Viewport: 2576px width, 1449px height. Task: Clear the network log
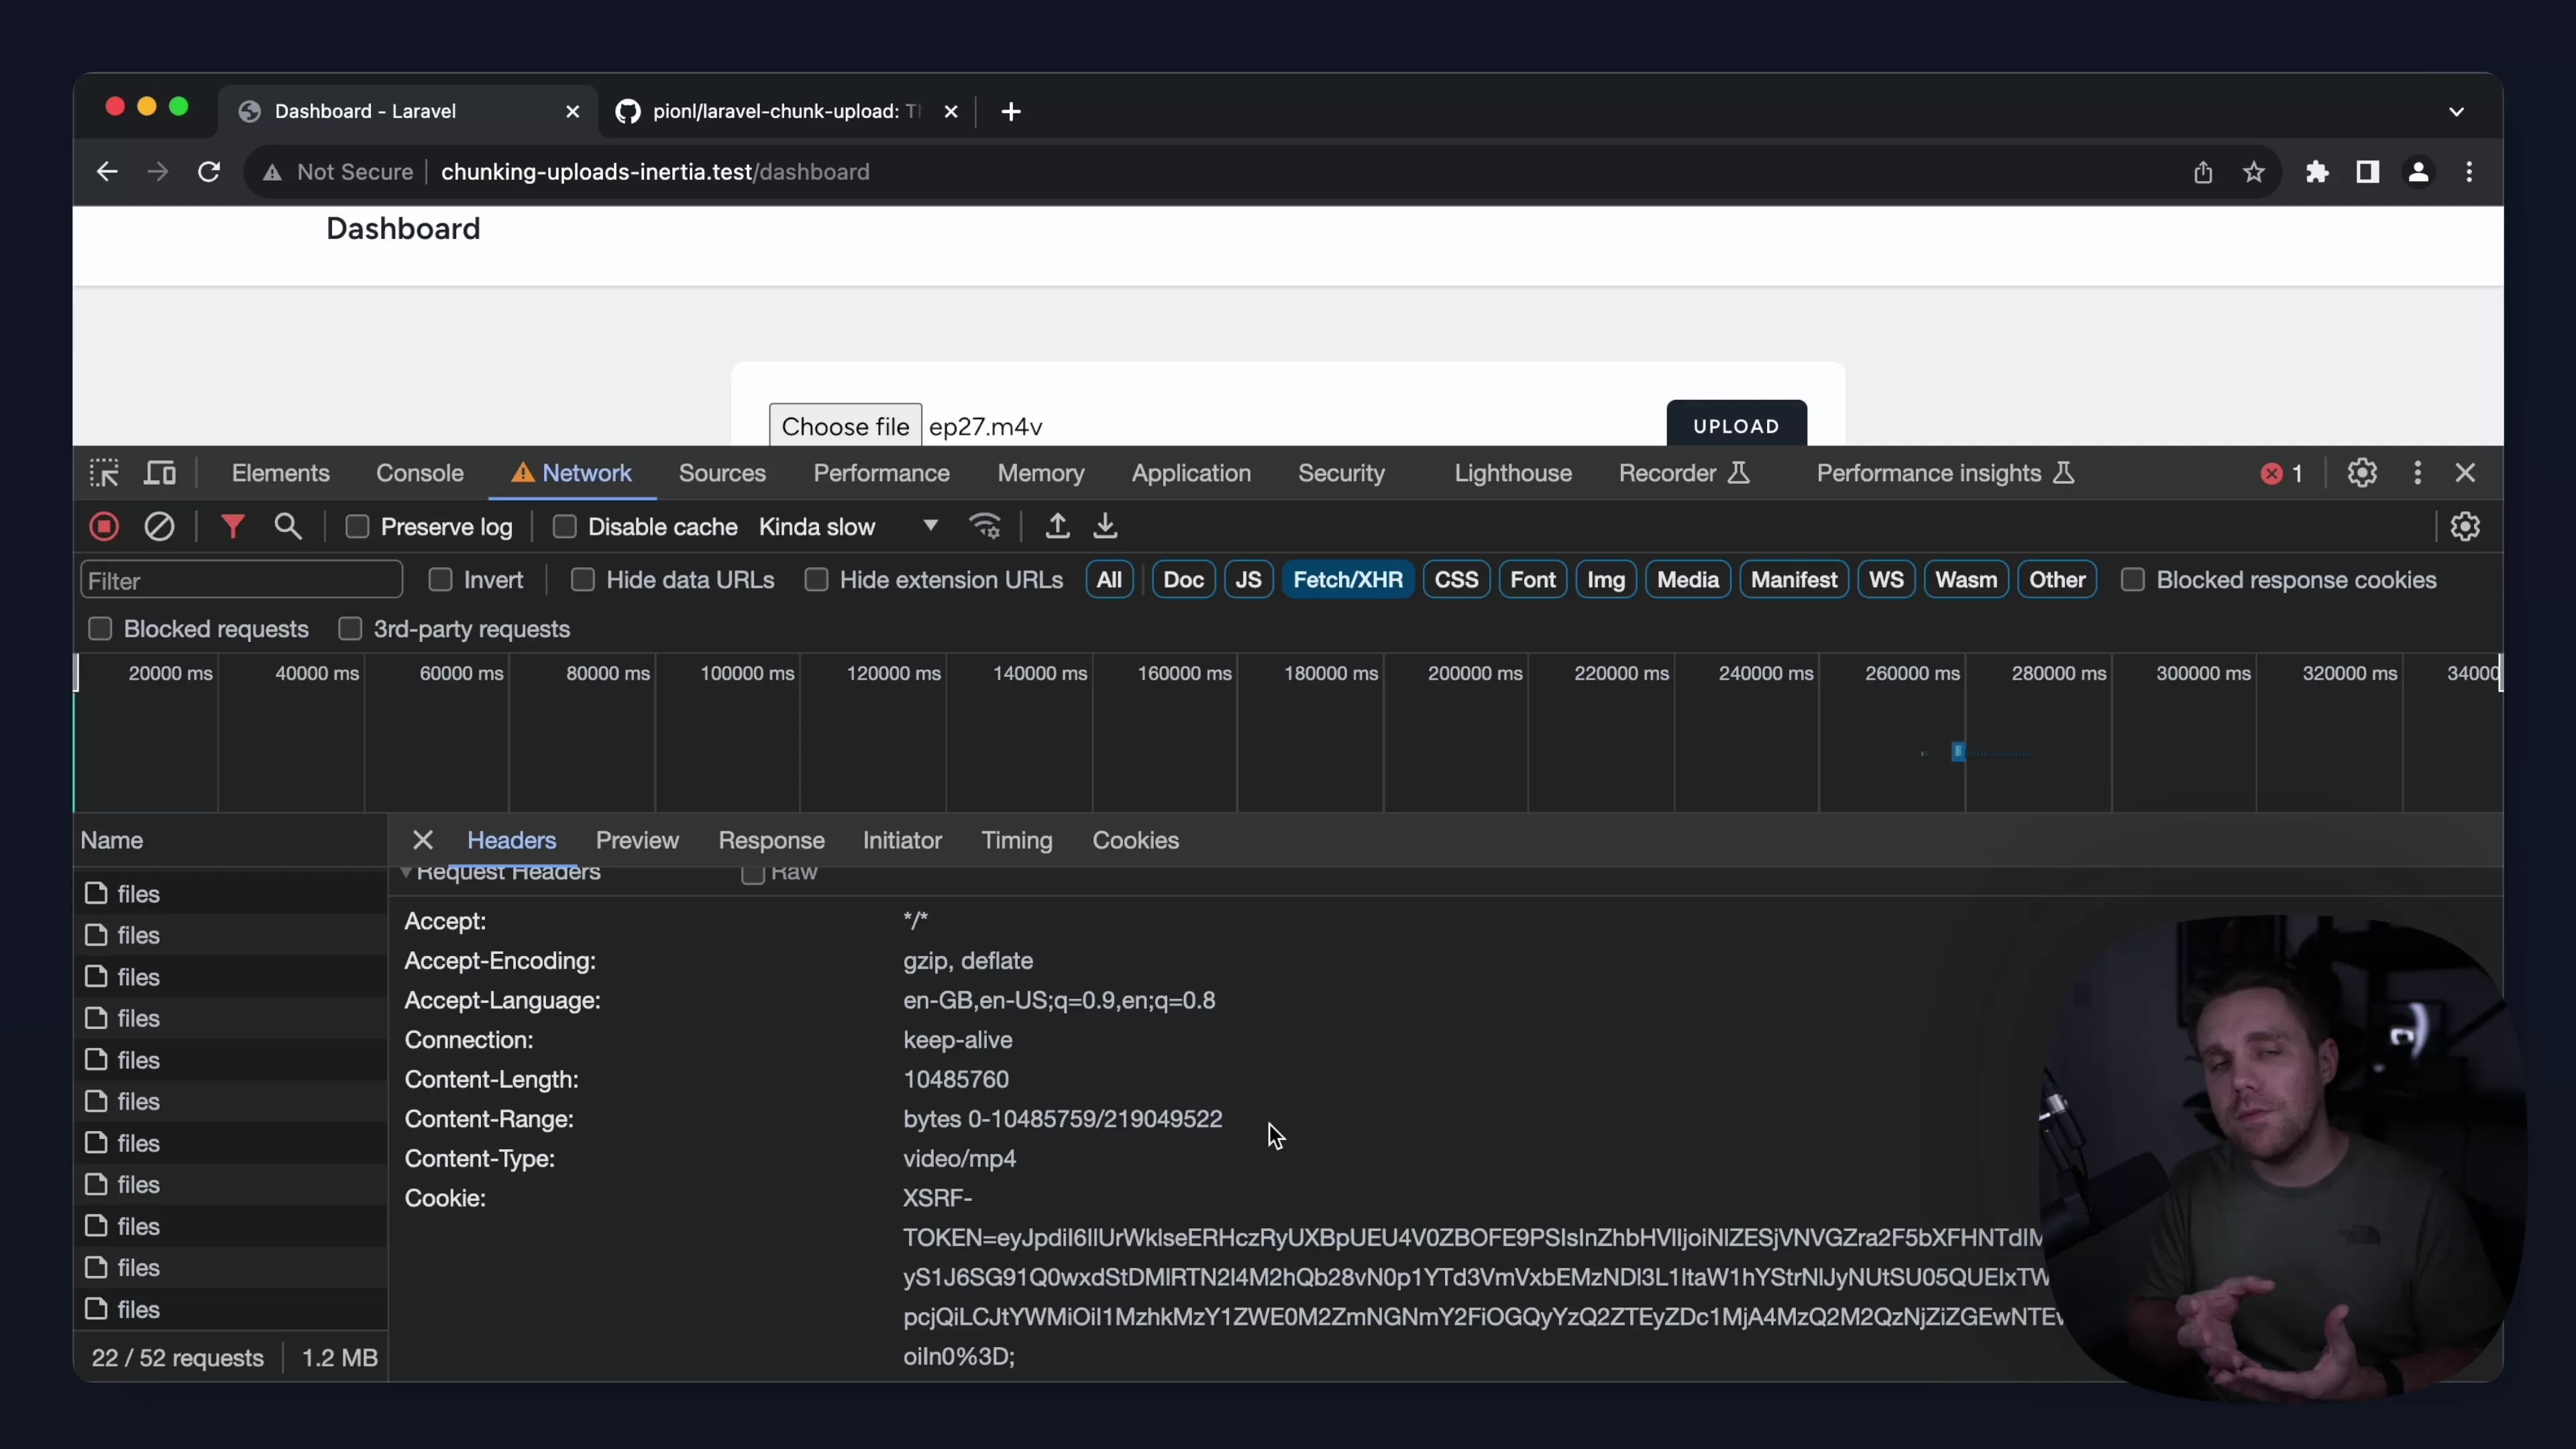tap(160, 527)
